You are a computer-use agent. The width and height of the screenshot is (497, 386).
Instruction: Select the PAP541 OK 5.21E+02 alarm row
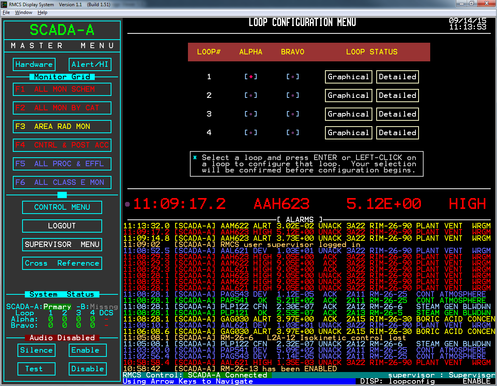(305, 301)
